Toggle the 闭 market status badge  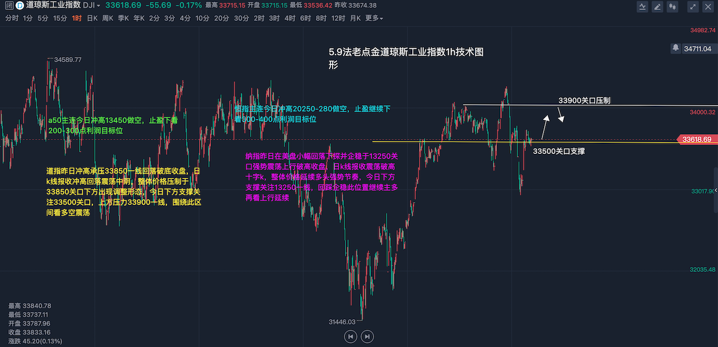[9, 6]
